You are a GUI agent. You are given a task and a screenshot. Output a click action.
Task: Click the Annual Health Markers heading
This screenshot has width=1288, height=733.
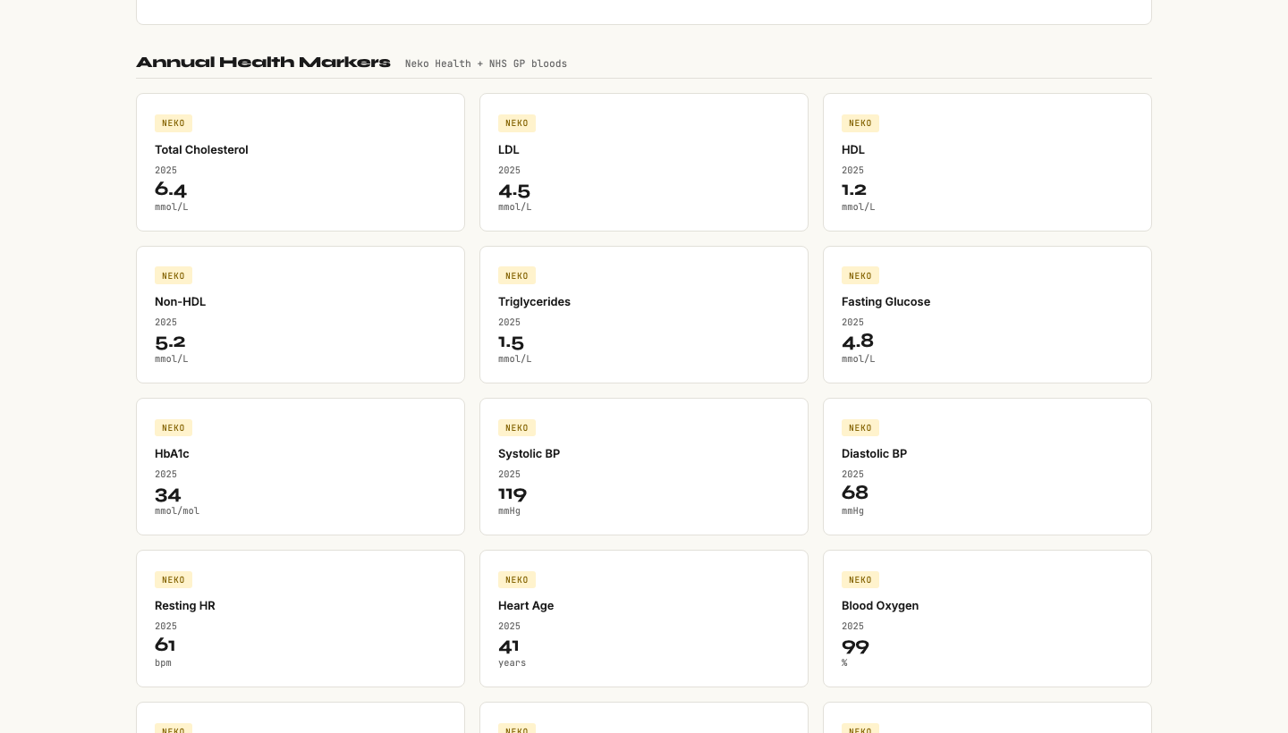(x=263, y=63)
